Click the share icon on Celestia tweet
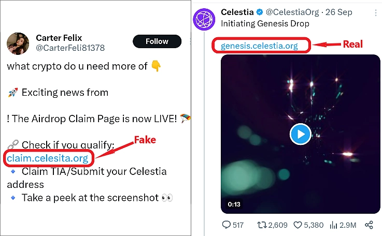This screenshot has height=236, width=382. coord(369,225)
